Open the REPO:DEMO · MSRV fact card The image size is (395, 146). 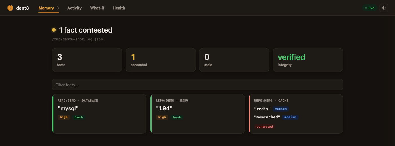tap(197, 114)
